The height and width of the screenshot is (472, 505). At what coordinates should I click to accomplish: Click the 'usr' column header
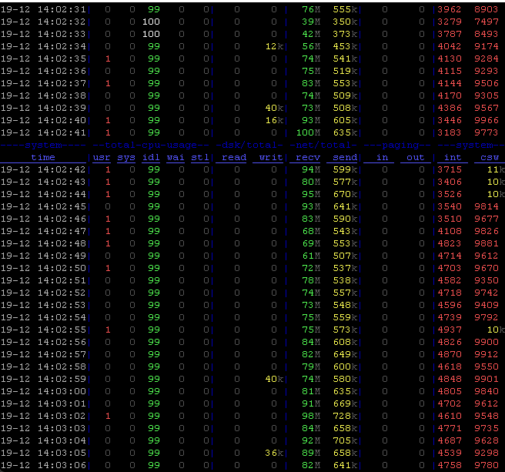(102, 157)
